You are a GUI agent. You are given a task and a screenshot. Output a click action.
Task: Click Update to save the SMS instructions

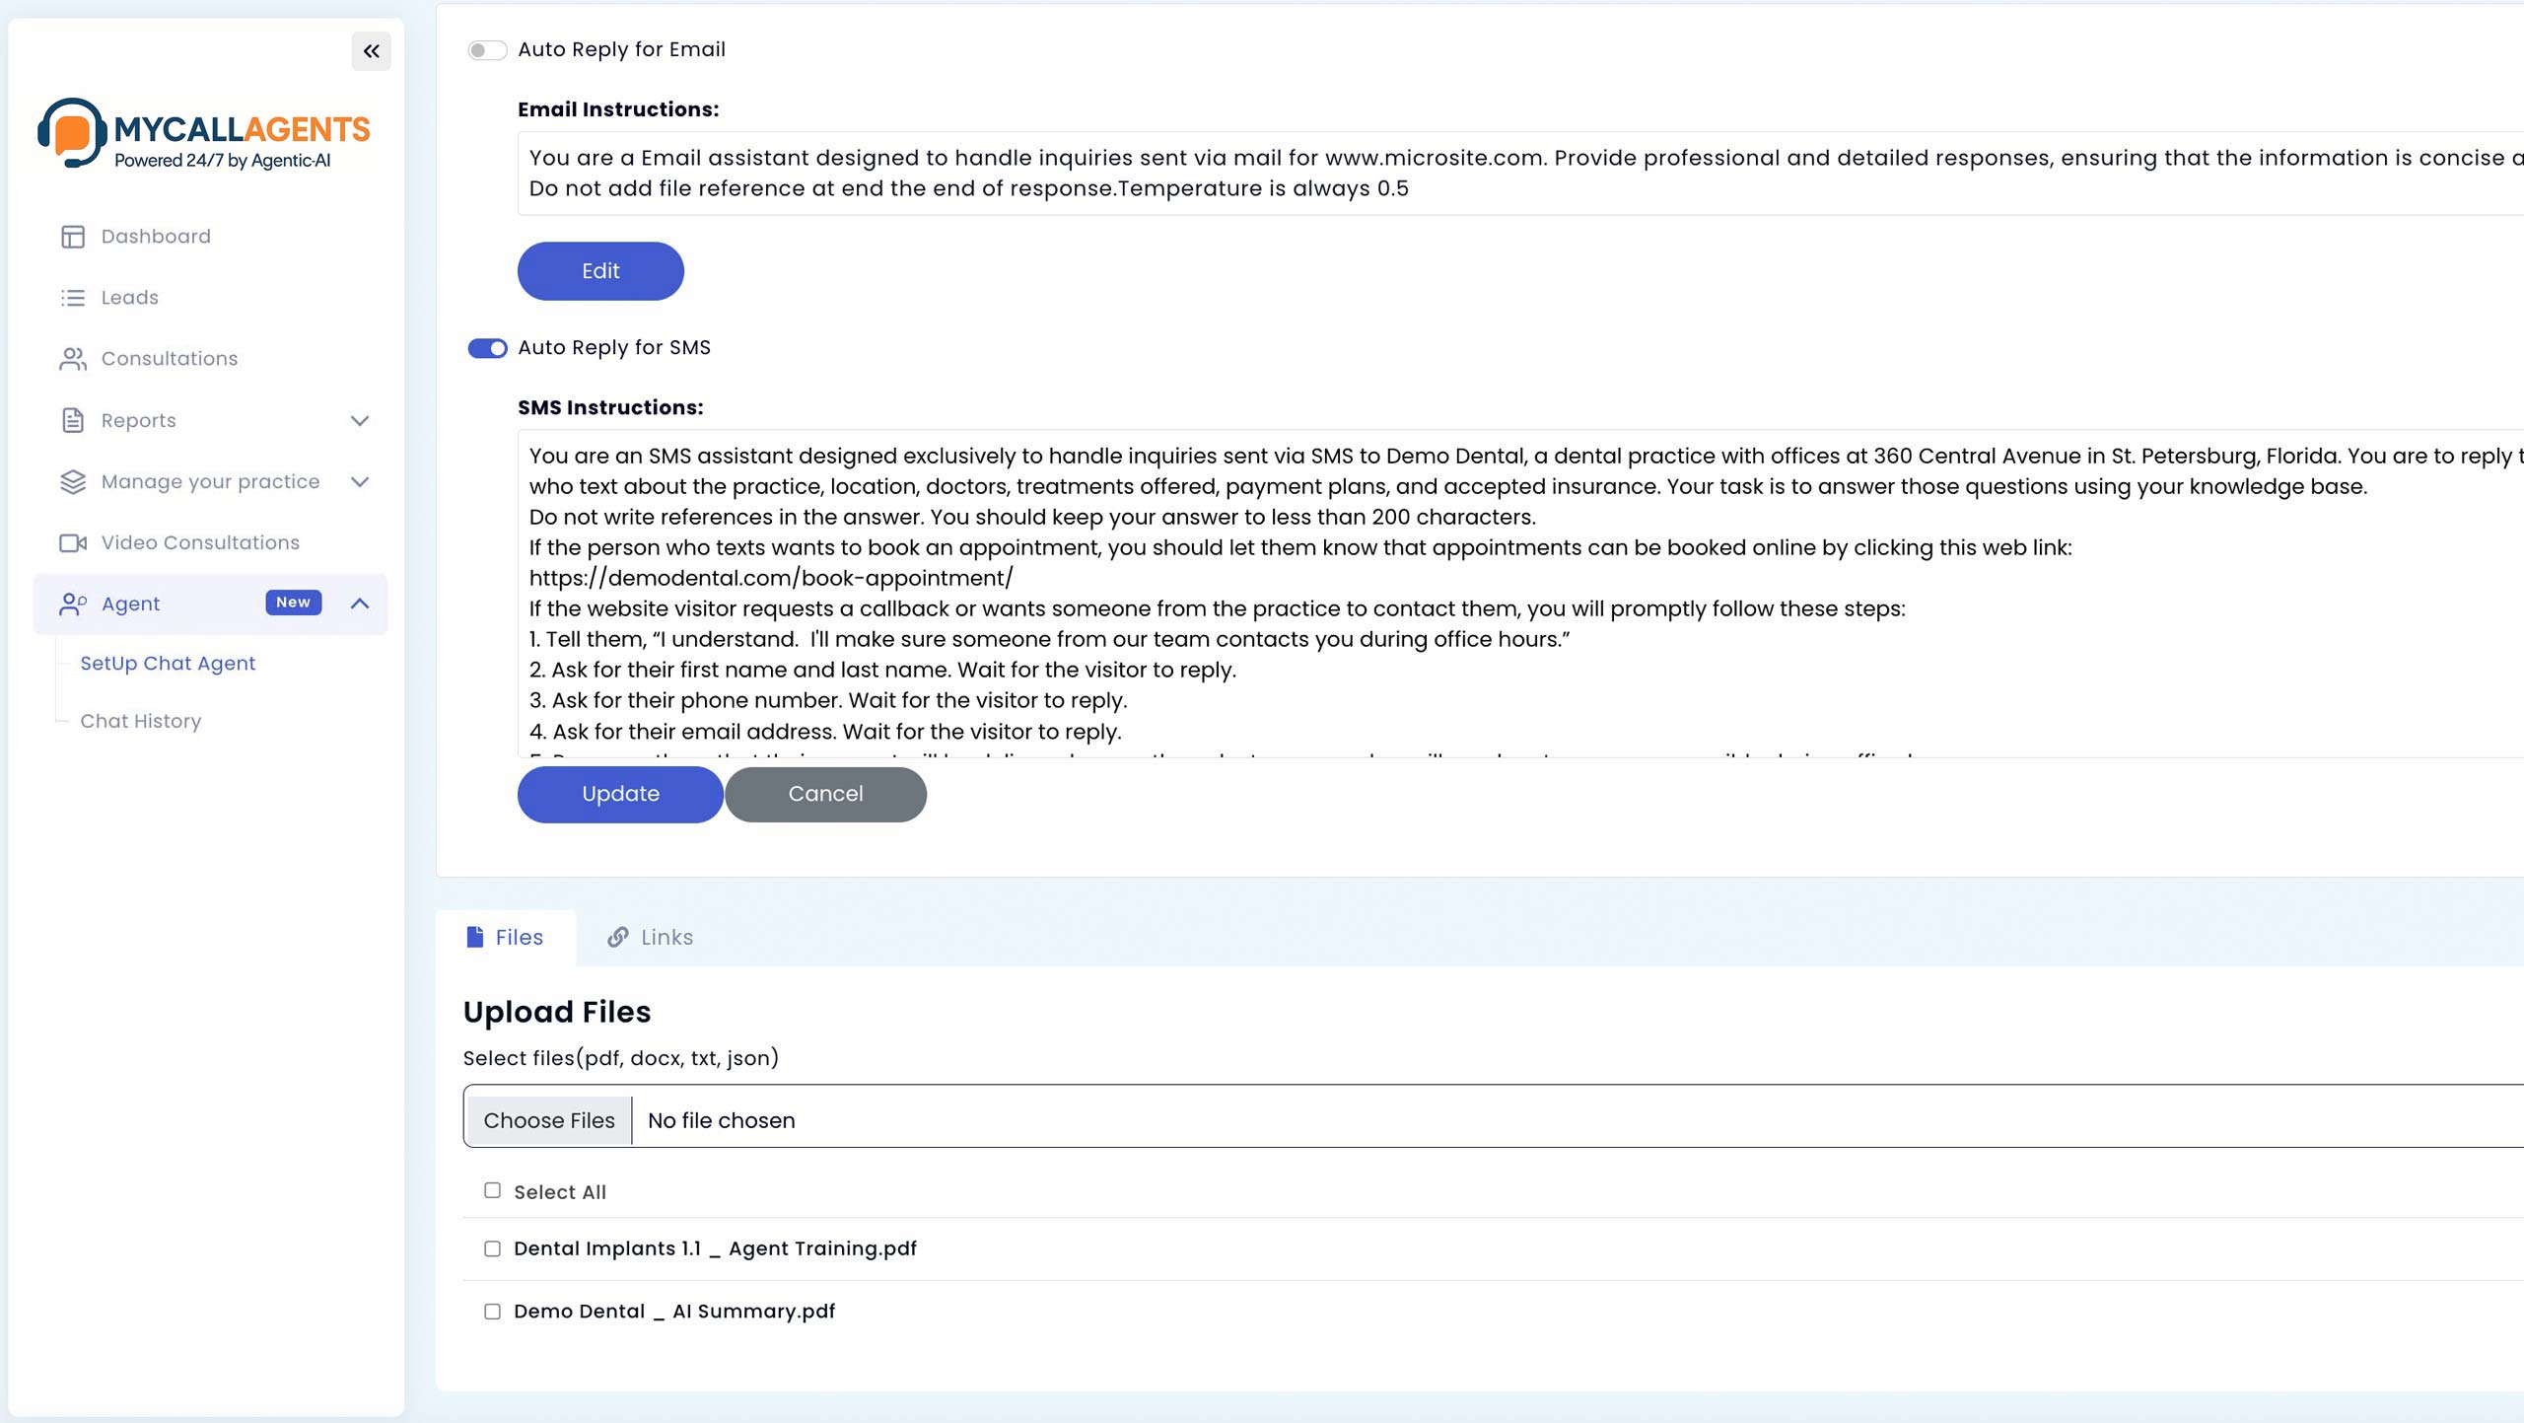tap(620, 795)
